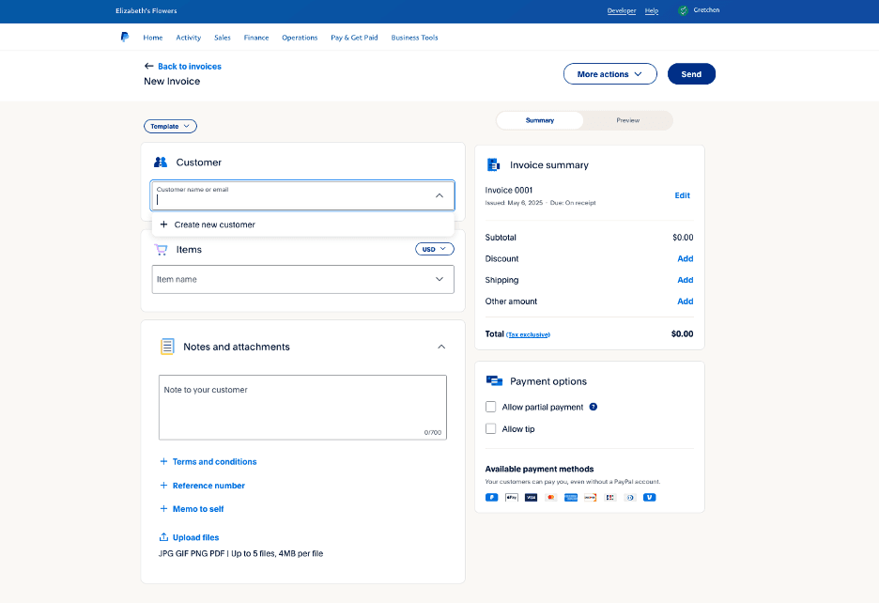
Task: Click the Items shopping cart icon
Action: pos(161,249)
